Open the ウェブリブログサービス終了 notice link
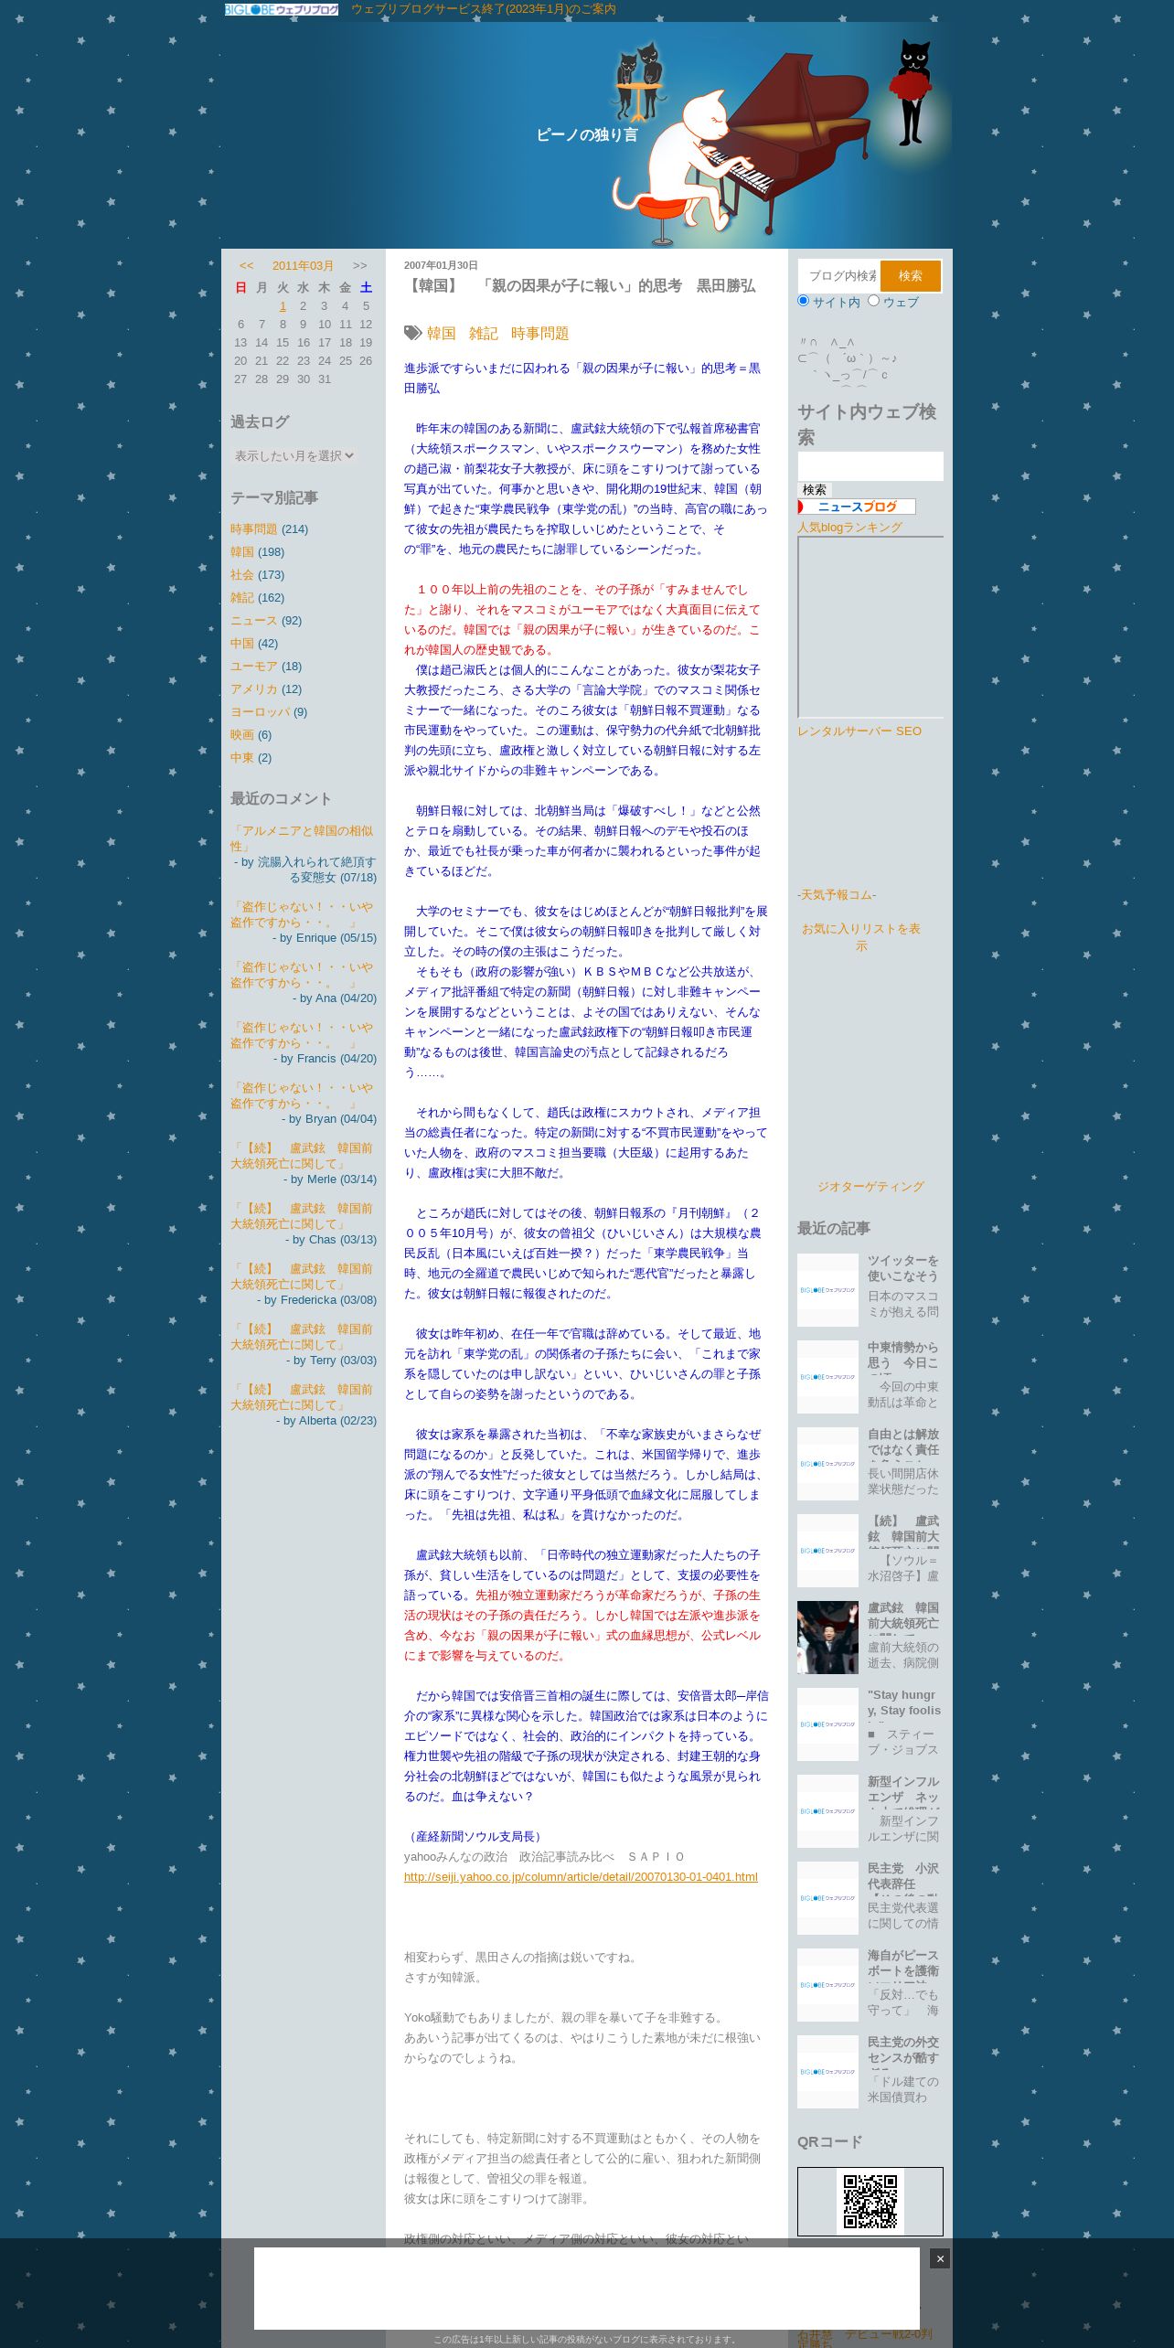The image size is (1174, 2348). 484,9
